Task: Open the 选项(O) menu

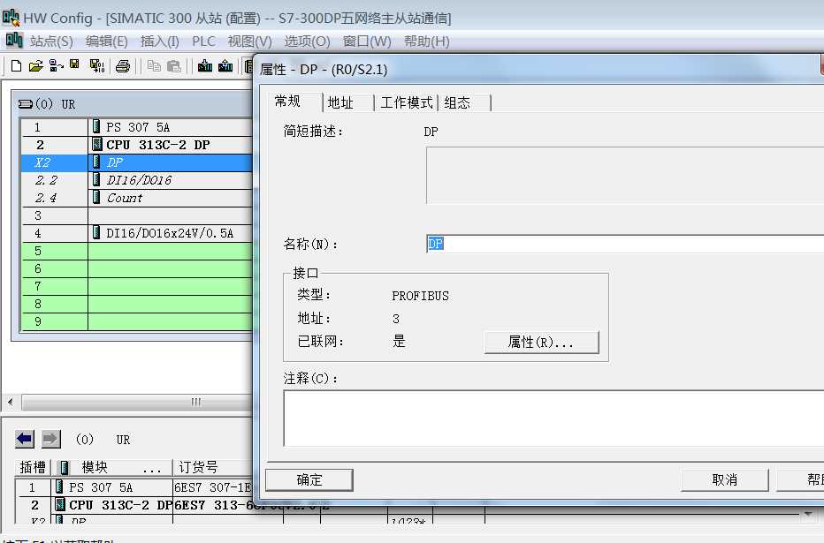Action: [x=308, y=41]
